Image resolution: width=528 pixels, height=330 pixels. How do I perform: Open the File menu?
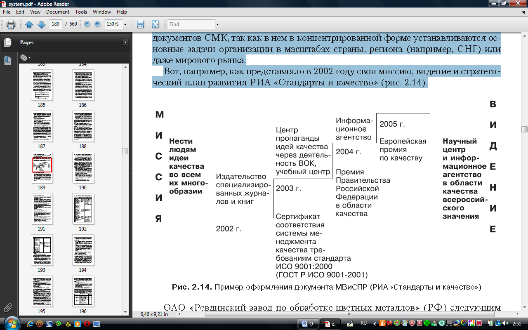7,12
